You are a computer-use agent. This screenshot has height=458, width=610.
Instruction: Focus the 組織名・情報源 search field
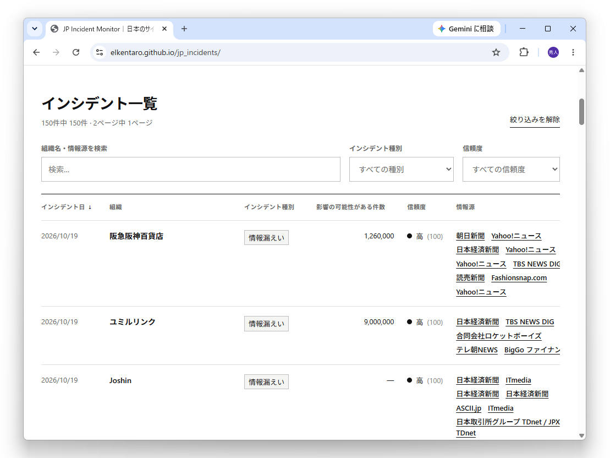pyautogui.click(x=191, y=170)
